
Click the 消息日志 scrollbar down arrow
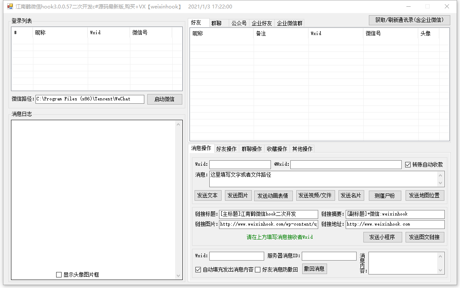(178, 275)
